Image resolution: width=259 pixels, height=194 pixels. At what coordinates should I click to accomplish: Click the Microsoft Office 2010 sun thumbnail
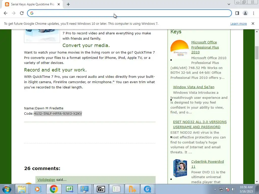(x=180, y=48)
